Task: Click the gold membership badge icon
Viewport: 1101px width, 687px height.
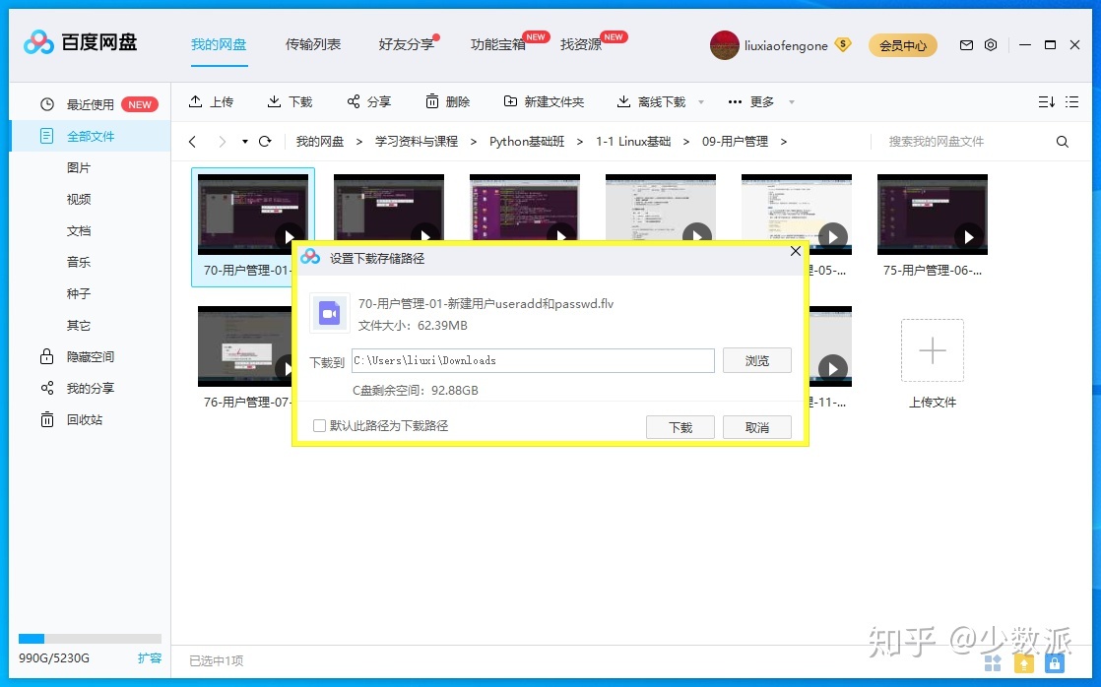Action: click(x=843, y=45)
